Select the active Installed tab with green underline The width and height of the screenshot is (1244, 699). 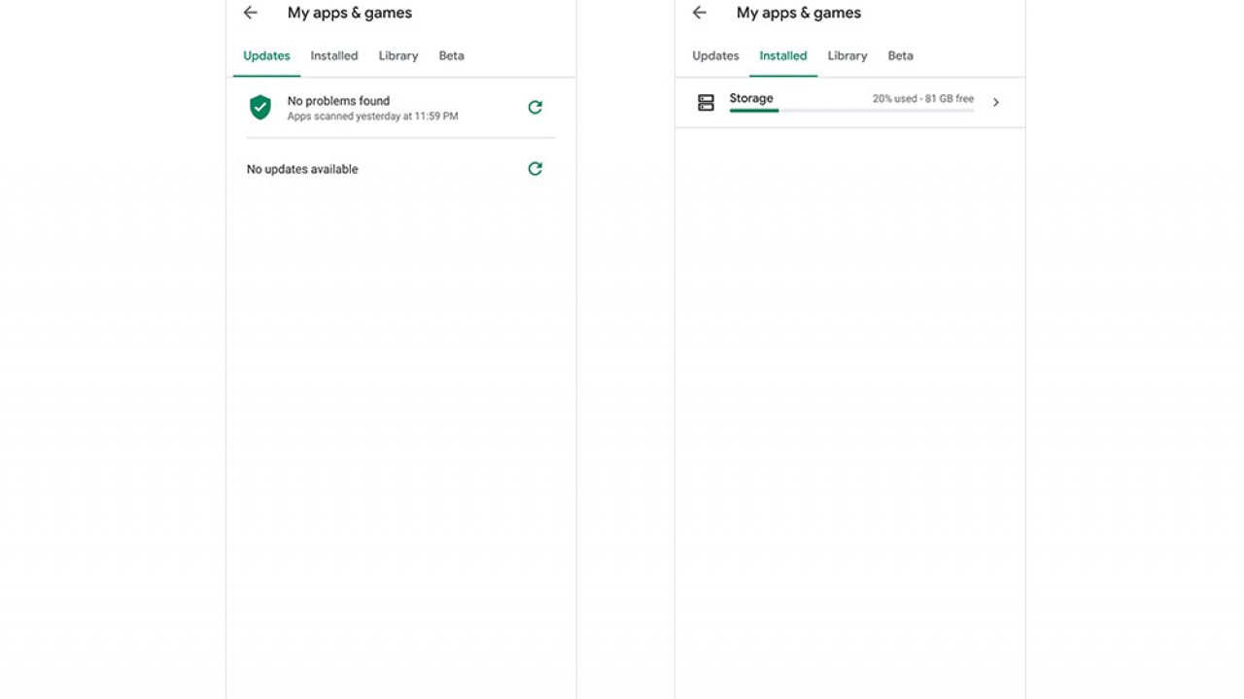783,56
